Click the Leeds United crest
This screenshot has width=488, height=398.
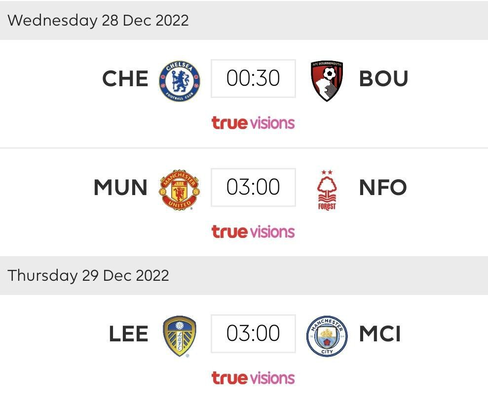(x=180, y=335)
